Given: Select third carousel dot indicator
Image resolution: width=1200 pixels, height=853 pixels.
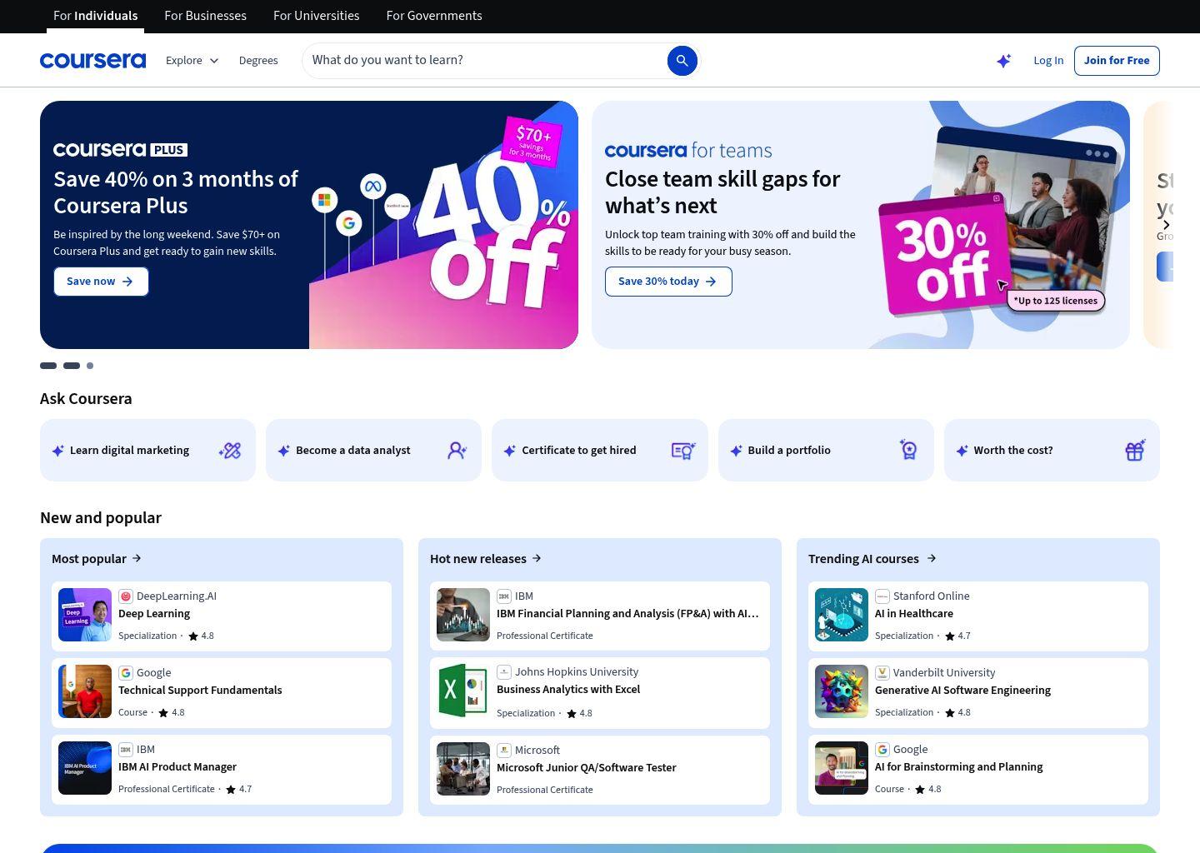Looking at the screenshot, I should coord(90,366).
